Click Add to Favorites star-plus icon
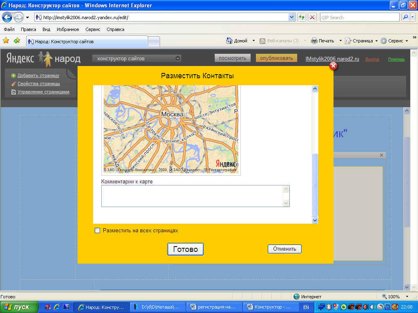 coord(17,41)
